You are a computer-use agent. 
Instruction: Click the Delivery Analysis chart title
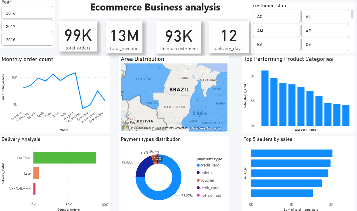tap(21, 139)
